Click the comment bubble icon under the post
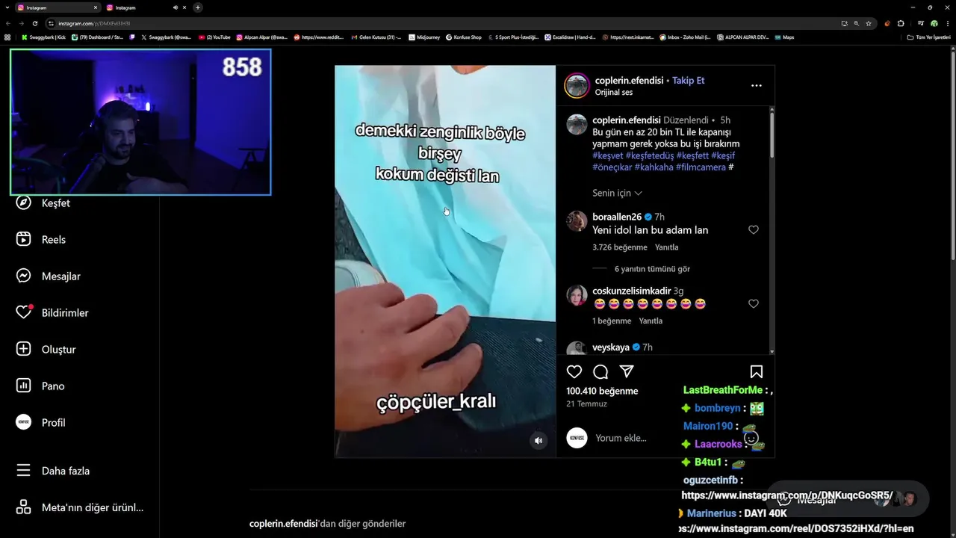This screenshot has width=956, height=538. click(600, 371)
